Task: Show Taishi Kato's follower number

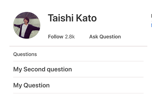Action: pyautogui.click(x=70, y=37)
